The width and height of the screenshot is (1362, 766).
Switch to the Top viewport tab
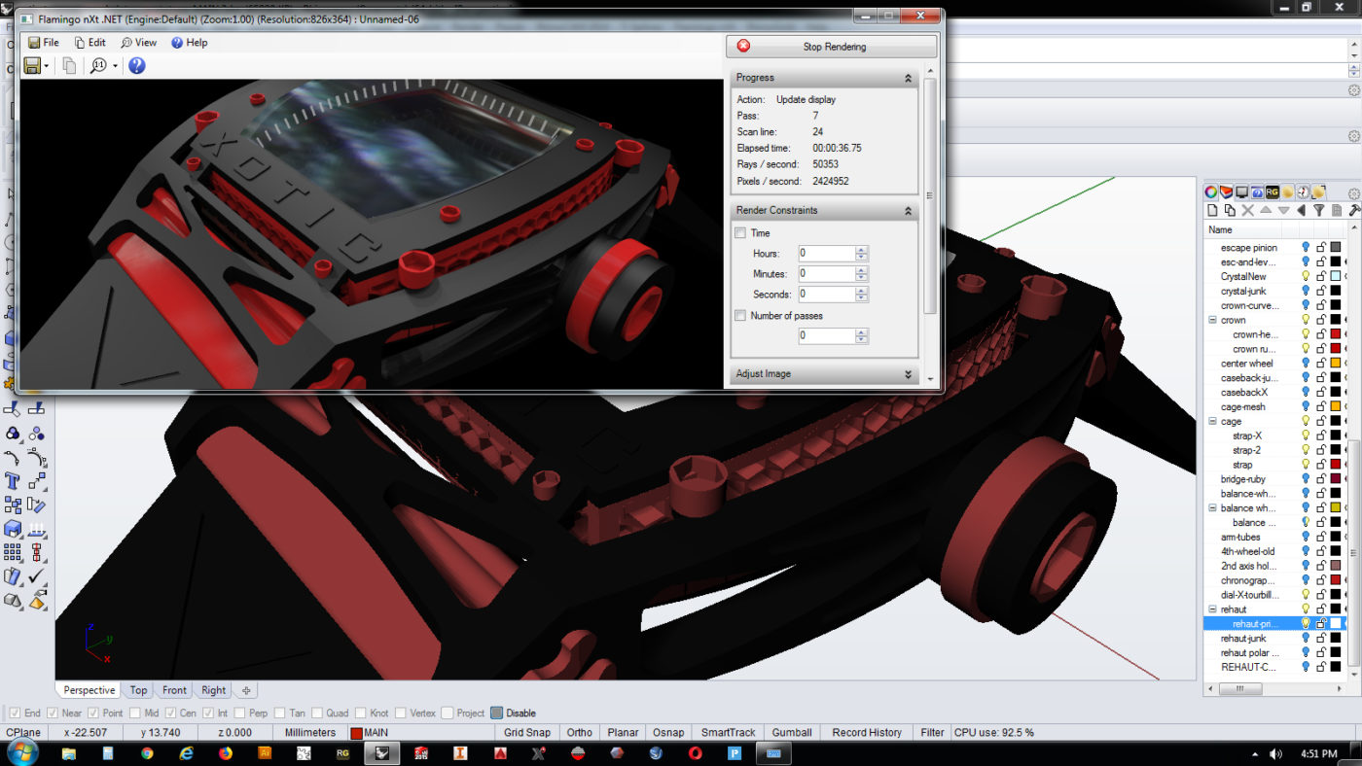pos(138,690)
